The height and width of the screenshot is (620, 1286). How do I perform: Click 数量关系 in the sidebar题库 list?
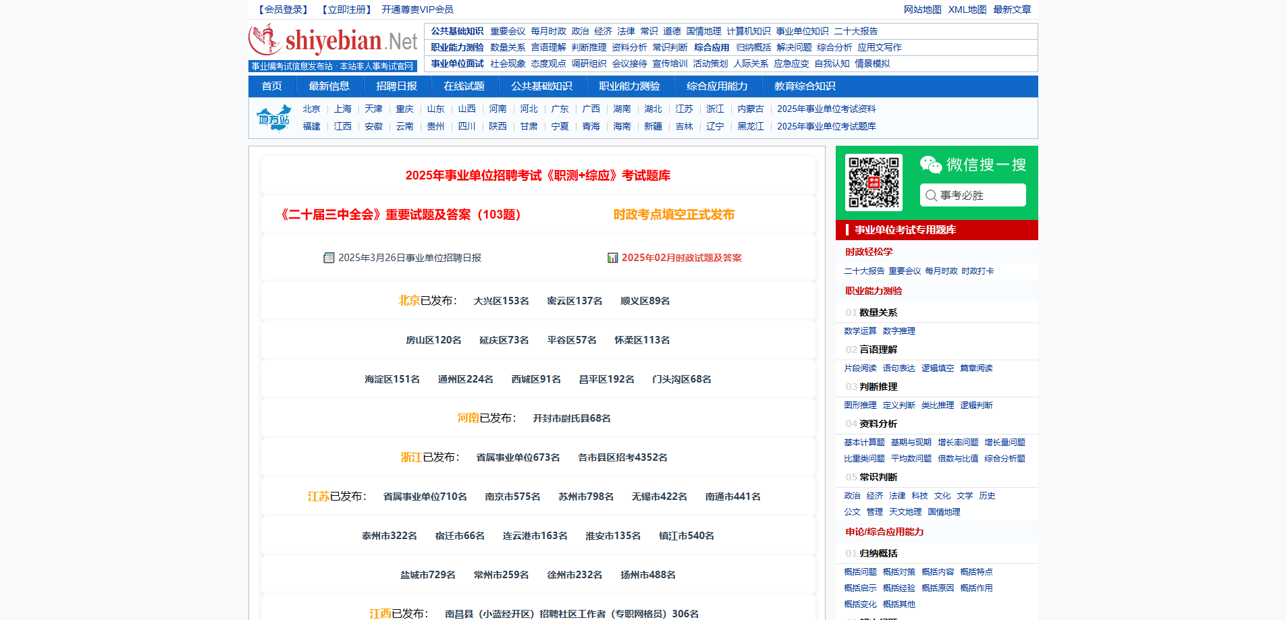[879, 312]
